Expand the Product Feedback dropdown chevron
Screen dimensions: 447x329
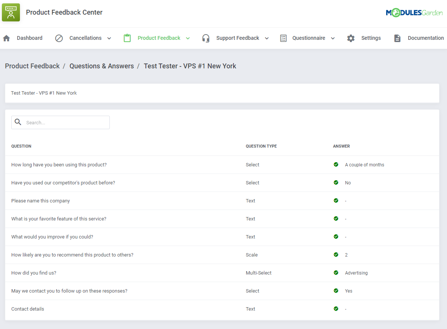coord(188,38)
